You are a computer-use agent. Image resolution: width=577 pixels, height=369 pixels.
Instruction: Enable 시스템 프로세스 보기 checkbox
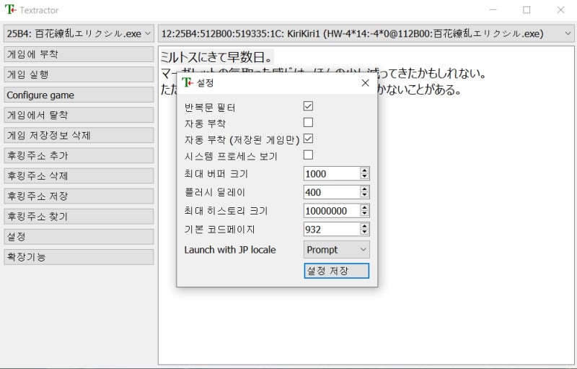[309, 155]
